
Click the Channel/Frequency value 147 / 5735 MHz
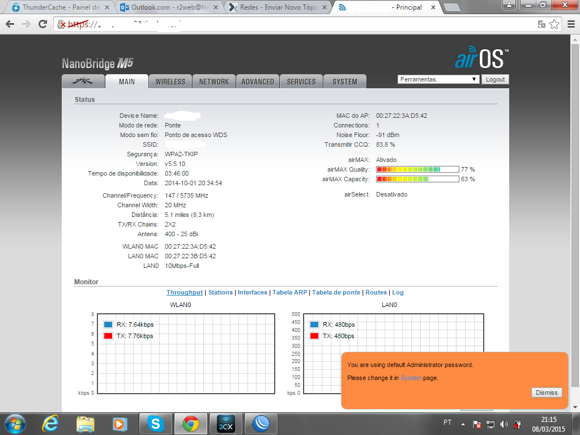point(186,195)
